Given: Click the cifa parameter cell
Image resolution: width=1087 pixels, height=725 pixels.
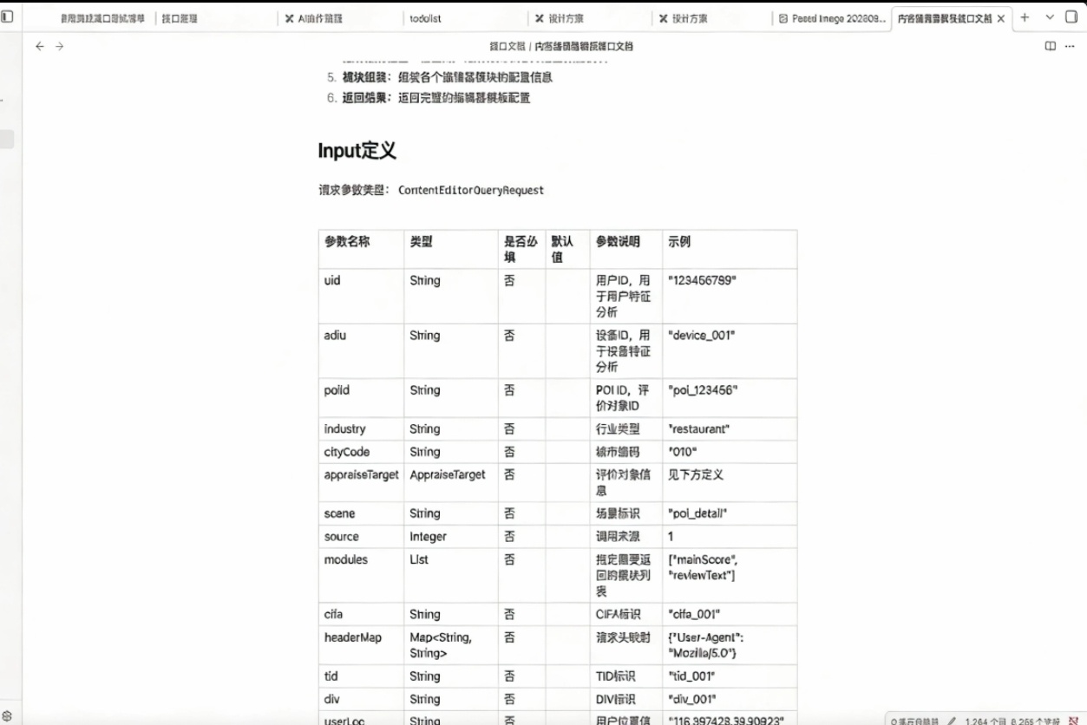Looking at the screenshot, I should point(361,614).
